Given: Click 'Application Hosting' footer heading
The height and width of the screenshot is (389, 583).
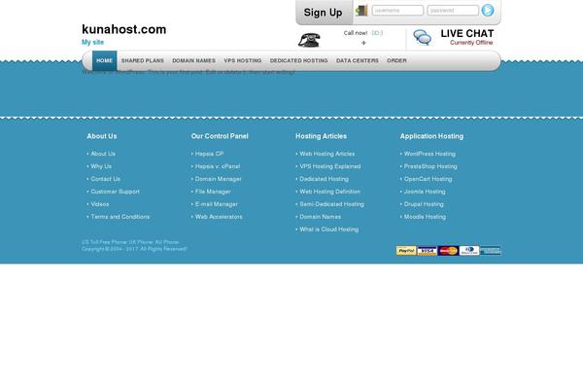Looking at the screenshot, I should [x=431, y=136].
